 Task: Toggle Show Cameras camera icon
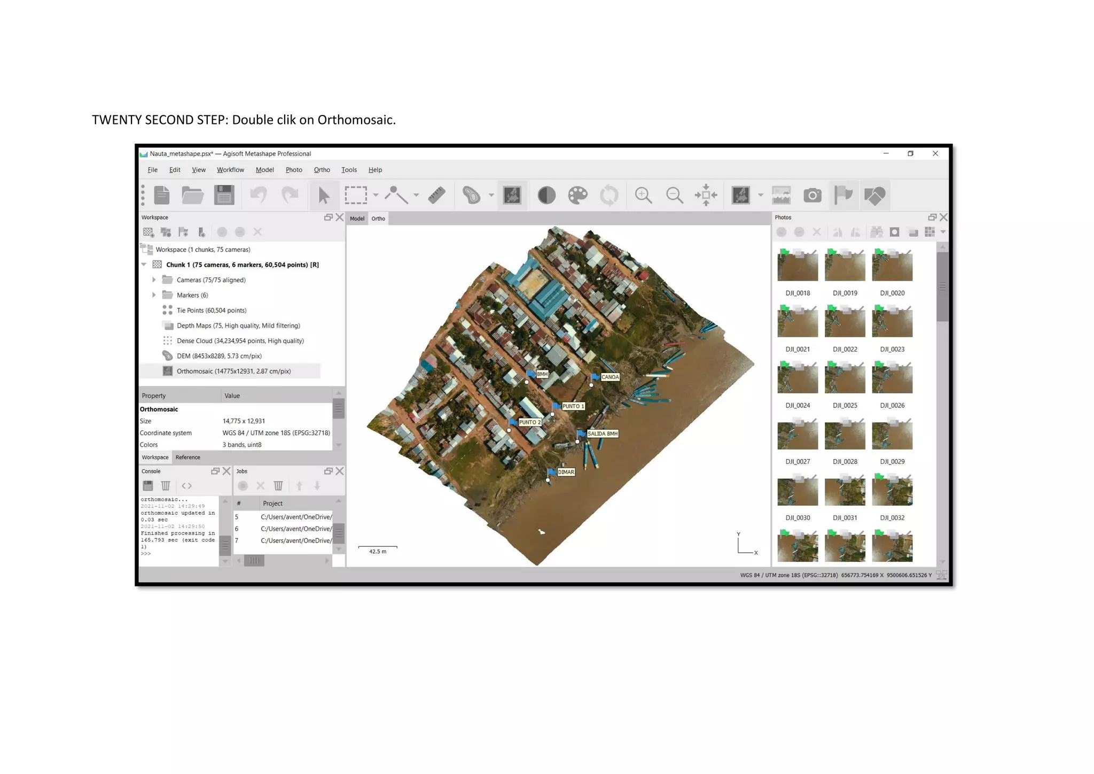tap(812, 195)
